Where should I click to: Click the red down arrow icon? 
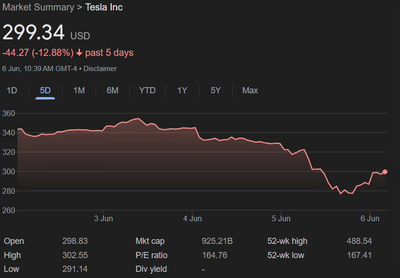(79, 53)
